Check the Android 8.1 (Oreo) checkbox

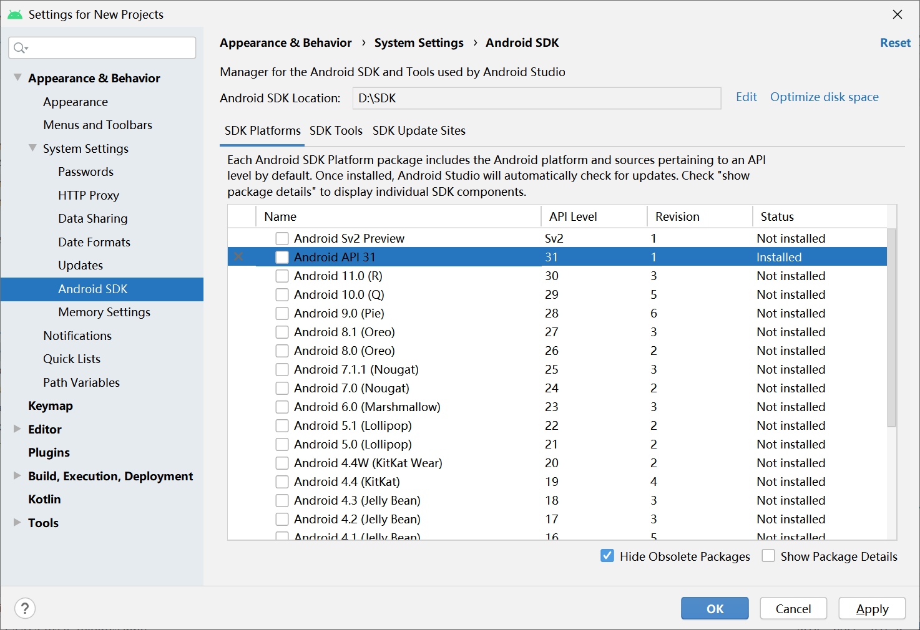(282, 332)
